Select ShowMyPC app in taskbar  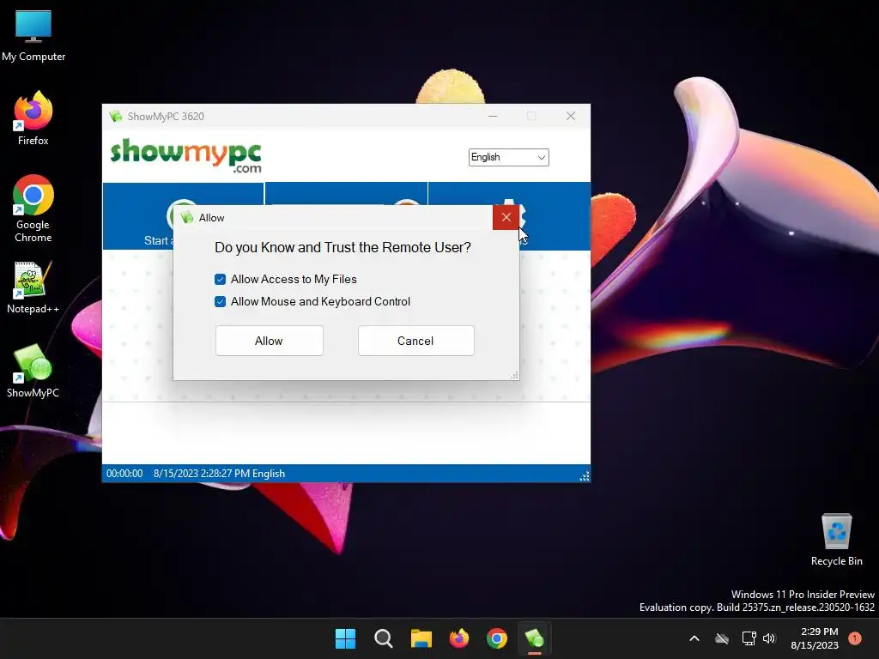pos(534,638)
